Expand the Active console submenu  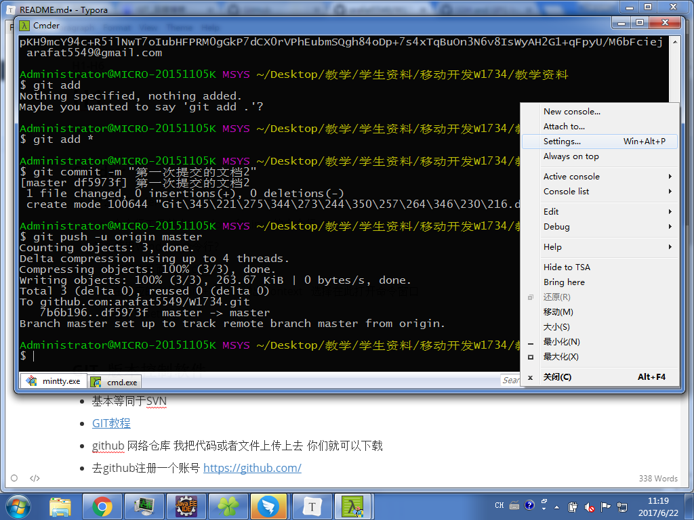pos(600,177)
